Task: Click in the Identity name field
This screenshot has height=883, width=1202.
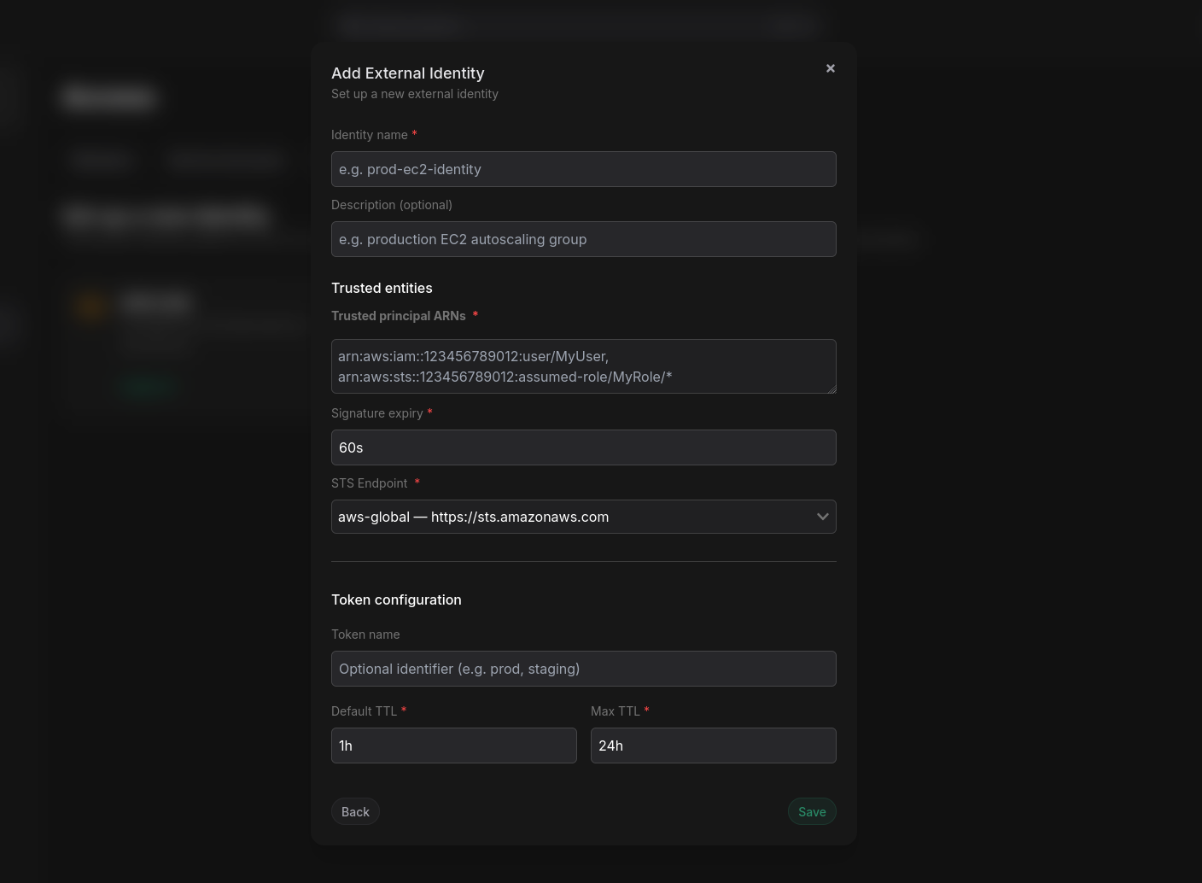Action: click(584, 169)
